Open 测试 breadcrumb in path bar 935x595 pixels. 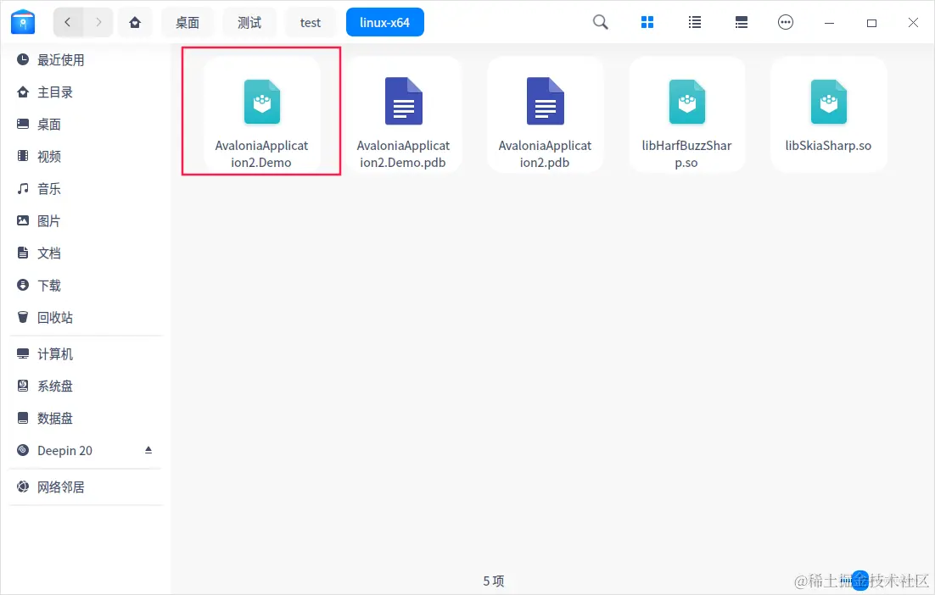click(249, 23)
